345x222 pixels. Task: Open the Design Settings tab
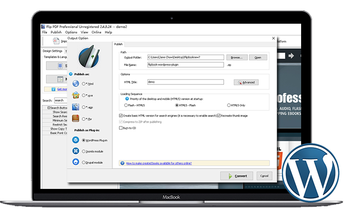pyautogui.click(x=52, y=51)
